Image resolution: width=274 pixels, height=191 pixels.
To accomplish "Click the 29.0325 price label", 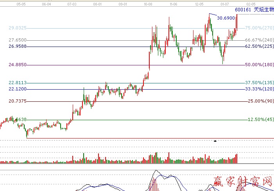I will 18,28.
